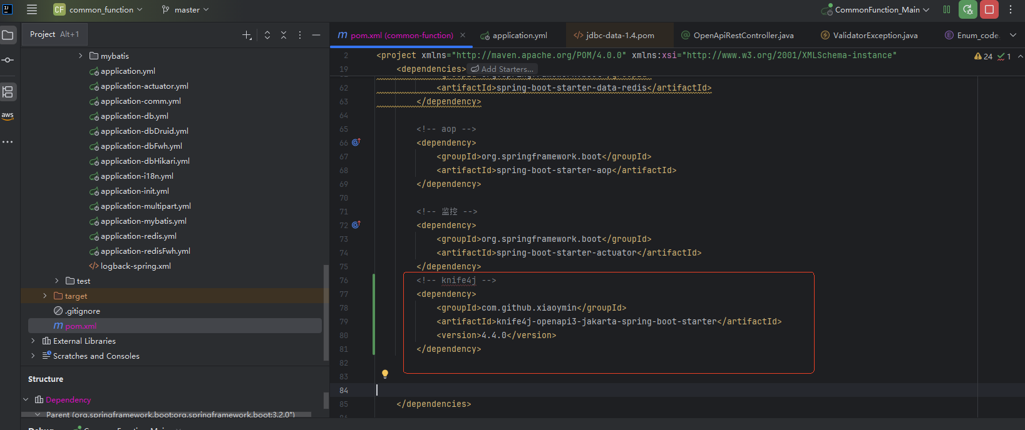Switch to Enum_code tab

(971, 35)
